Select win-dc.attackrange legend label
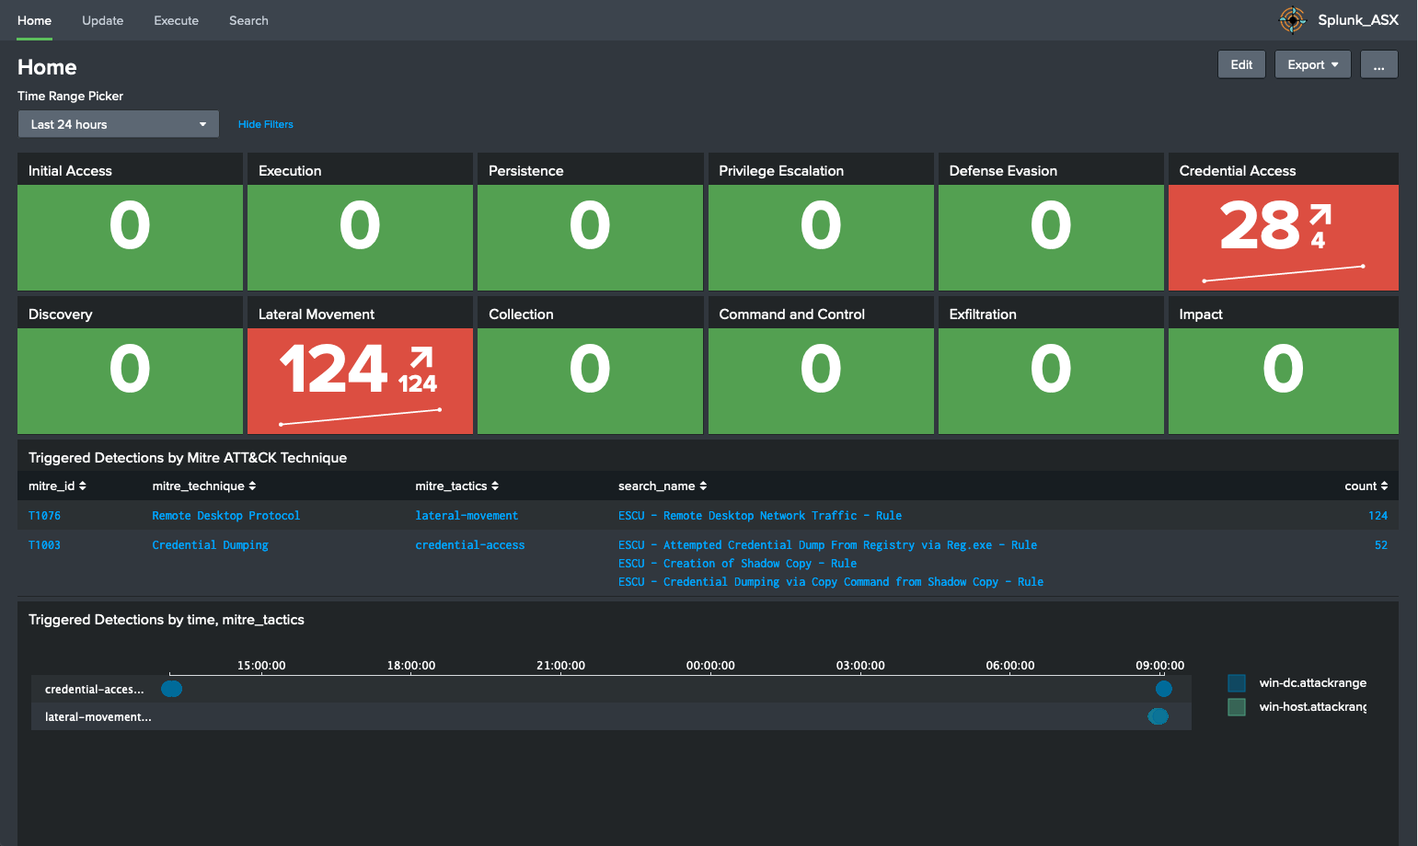The height and width of the screenshot is (846, 1418). click(1312, 682)
